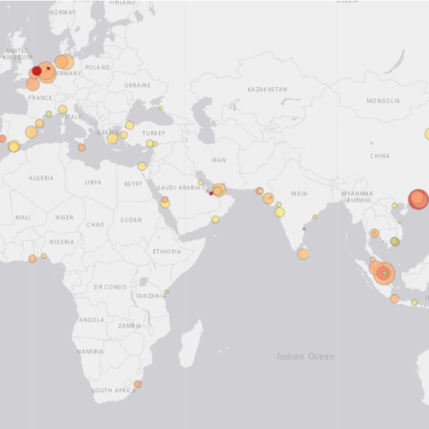Select the orange marker at India's southern tip

303,254
